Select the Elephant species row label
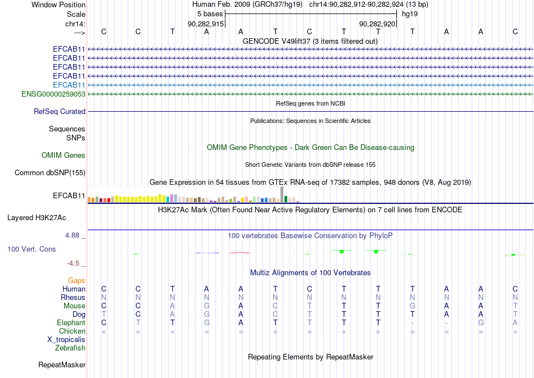The width and height of the screenshot is (534, 378). point(71,322)
